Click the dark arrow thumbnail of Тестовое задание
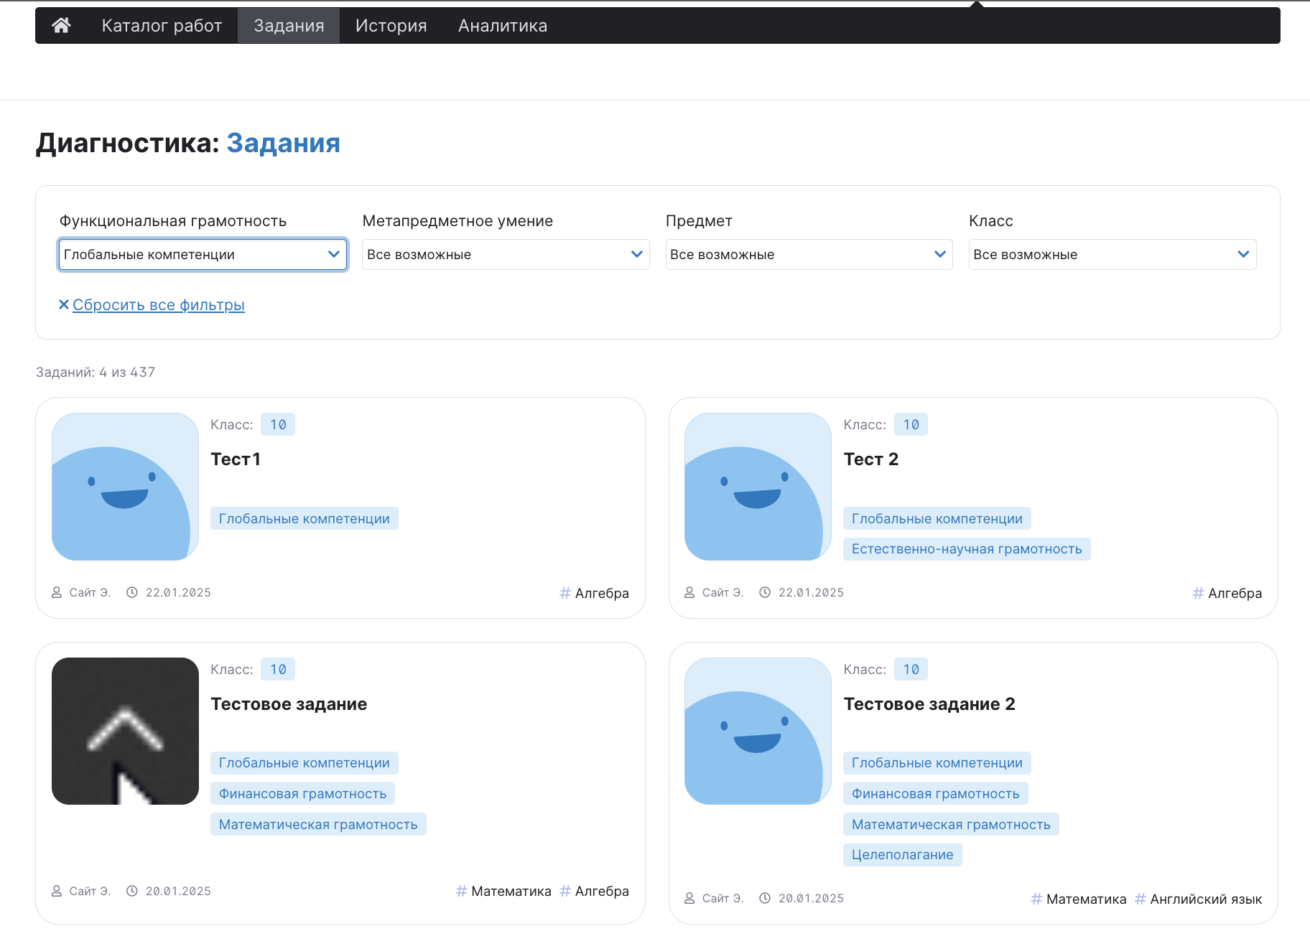 [x=125, y=731]
